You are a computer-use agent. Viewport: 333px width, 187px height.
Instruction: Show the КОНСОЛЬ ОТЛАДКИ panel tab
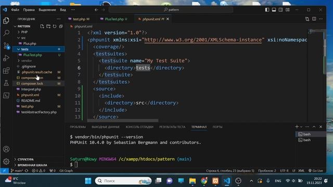point(139,127)
